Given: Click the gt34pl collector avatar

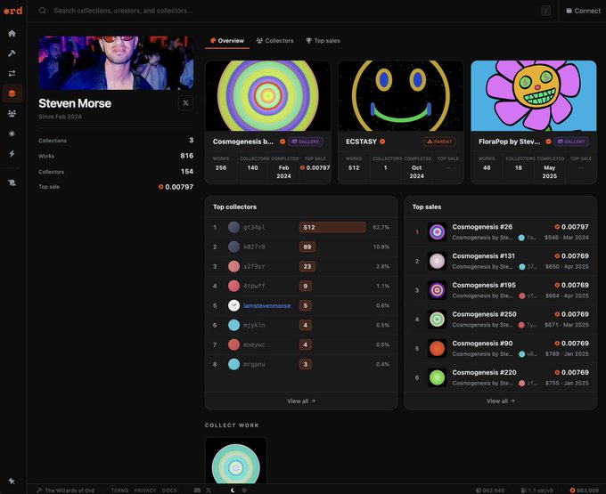Looking at the screenshot, I should click(x=233, y=227).
